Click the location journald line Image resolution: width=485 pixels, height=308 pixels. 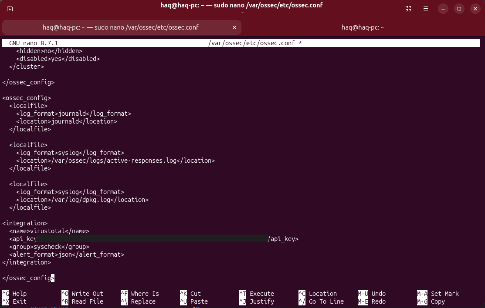67,121
